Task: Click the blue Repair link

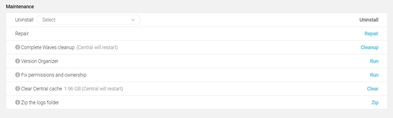Action: pyautogui.click(x=371, y=34)
